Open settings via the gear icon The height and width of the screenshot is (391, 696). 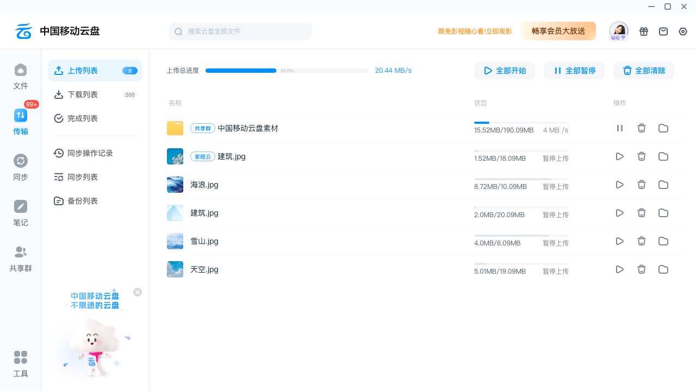[683, 31]
